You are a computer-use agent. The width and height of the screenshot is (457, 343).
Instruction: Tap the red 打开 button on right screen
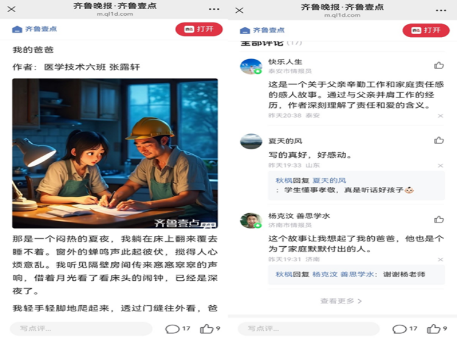[426, 30]
